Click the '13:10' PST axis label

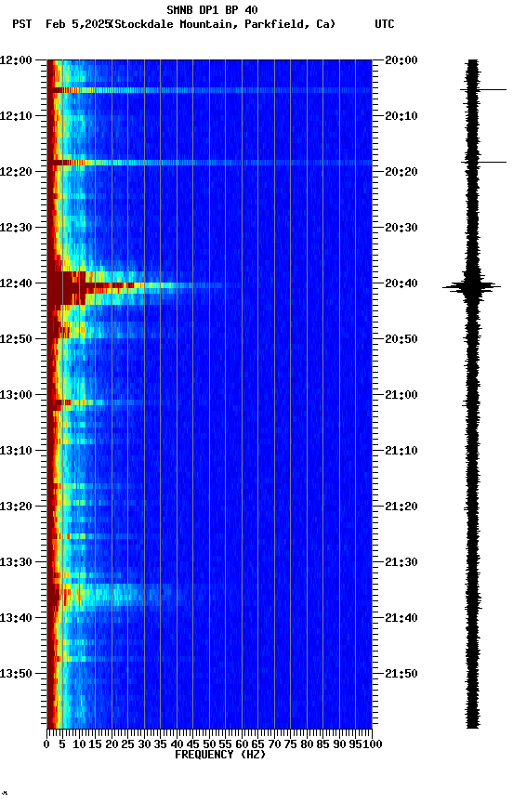(x=16, y=451)
